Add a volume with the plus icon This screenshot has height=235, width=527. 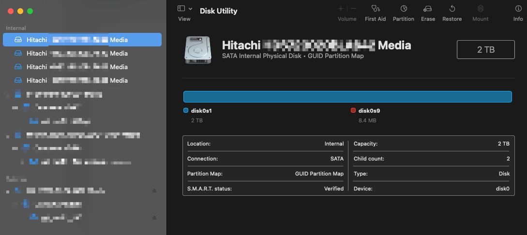(341, 9)
